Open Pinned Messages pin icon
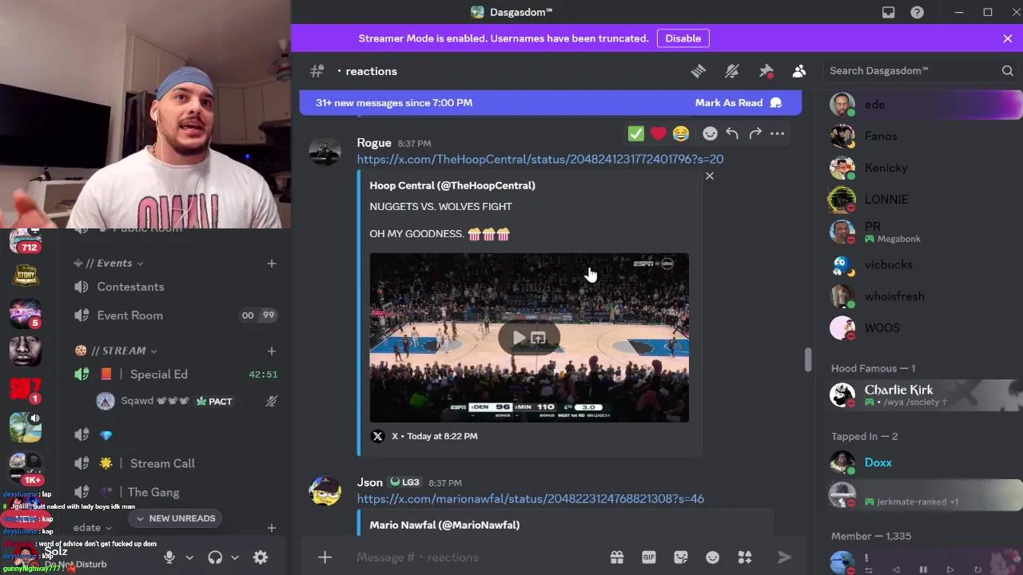Screen dimensions: 1023x575 click(x=766, y=71)
